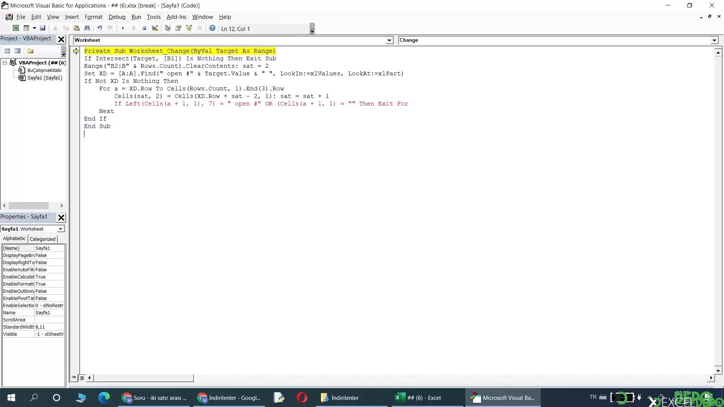The image size is (724, 407).
Task: Open VBA Help with question mark icon
Action: [x=212, y=28]
